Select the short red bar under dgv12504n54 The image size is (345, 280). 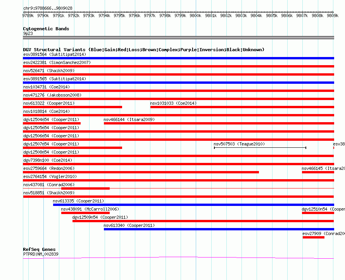pos(52,123)
